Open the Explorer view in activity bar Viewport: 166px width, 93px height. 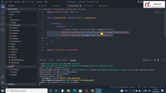click(3, 6)
